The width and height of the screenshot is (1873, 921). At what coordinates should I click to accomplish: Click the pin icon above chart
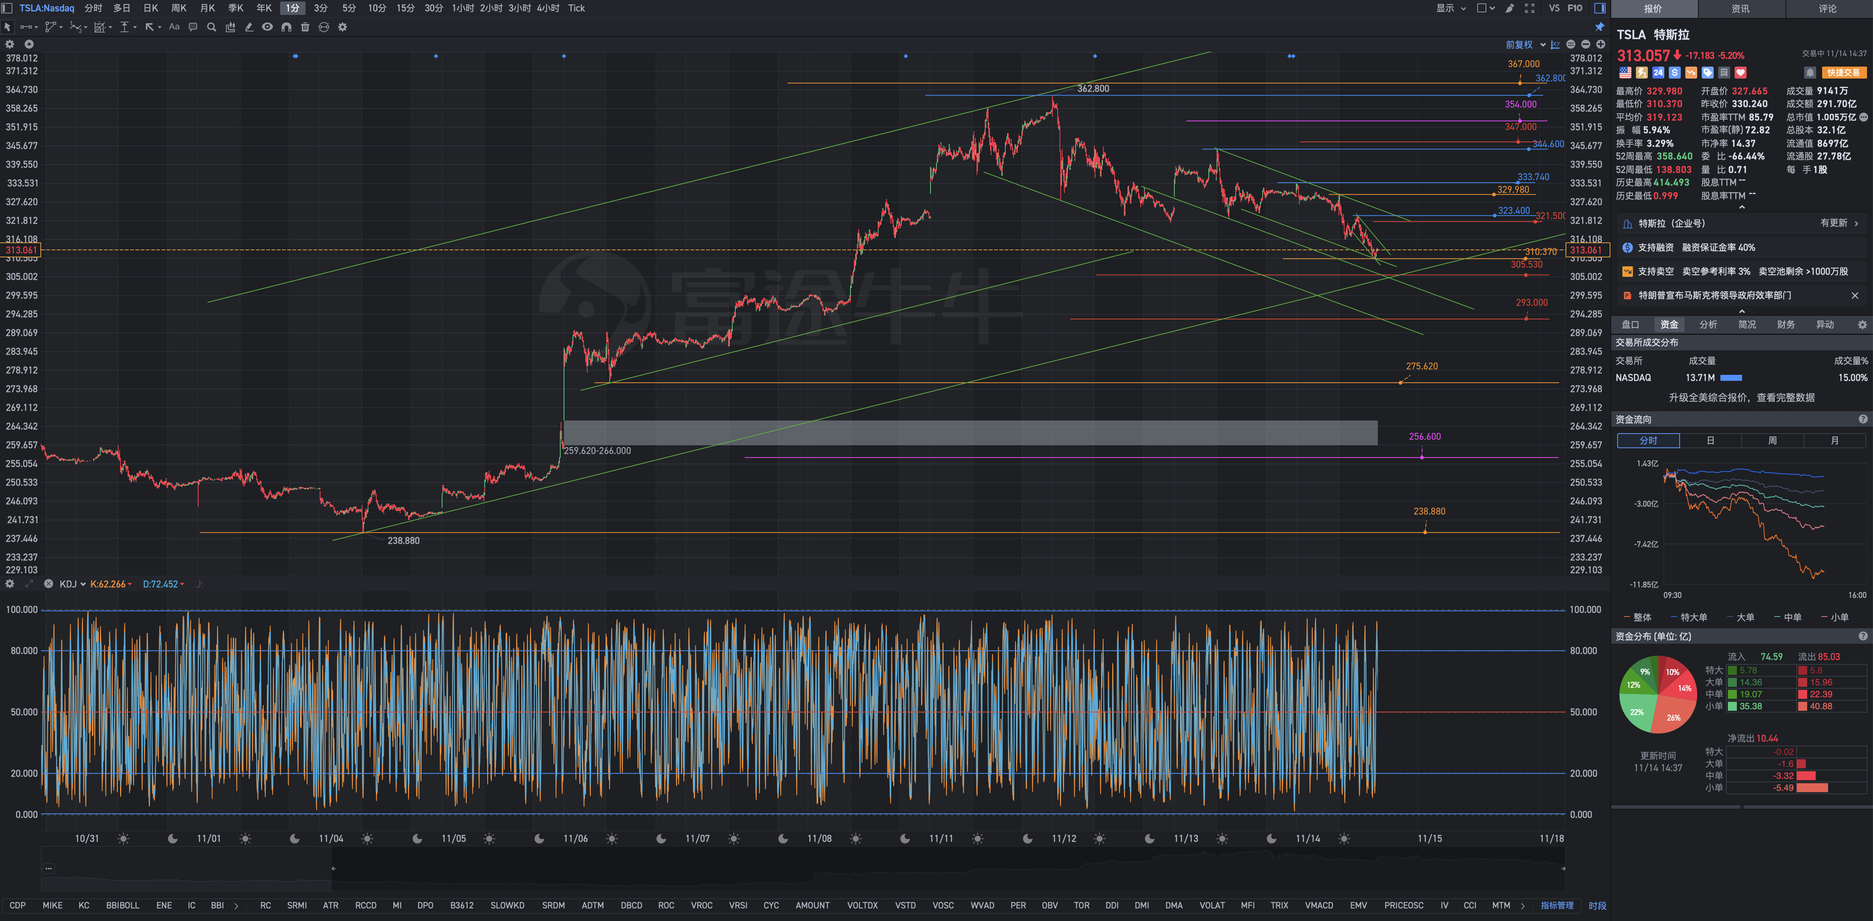(x=1599, y=27)
